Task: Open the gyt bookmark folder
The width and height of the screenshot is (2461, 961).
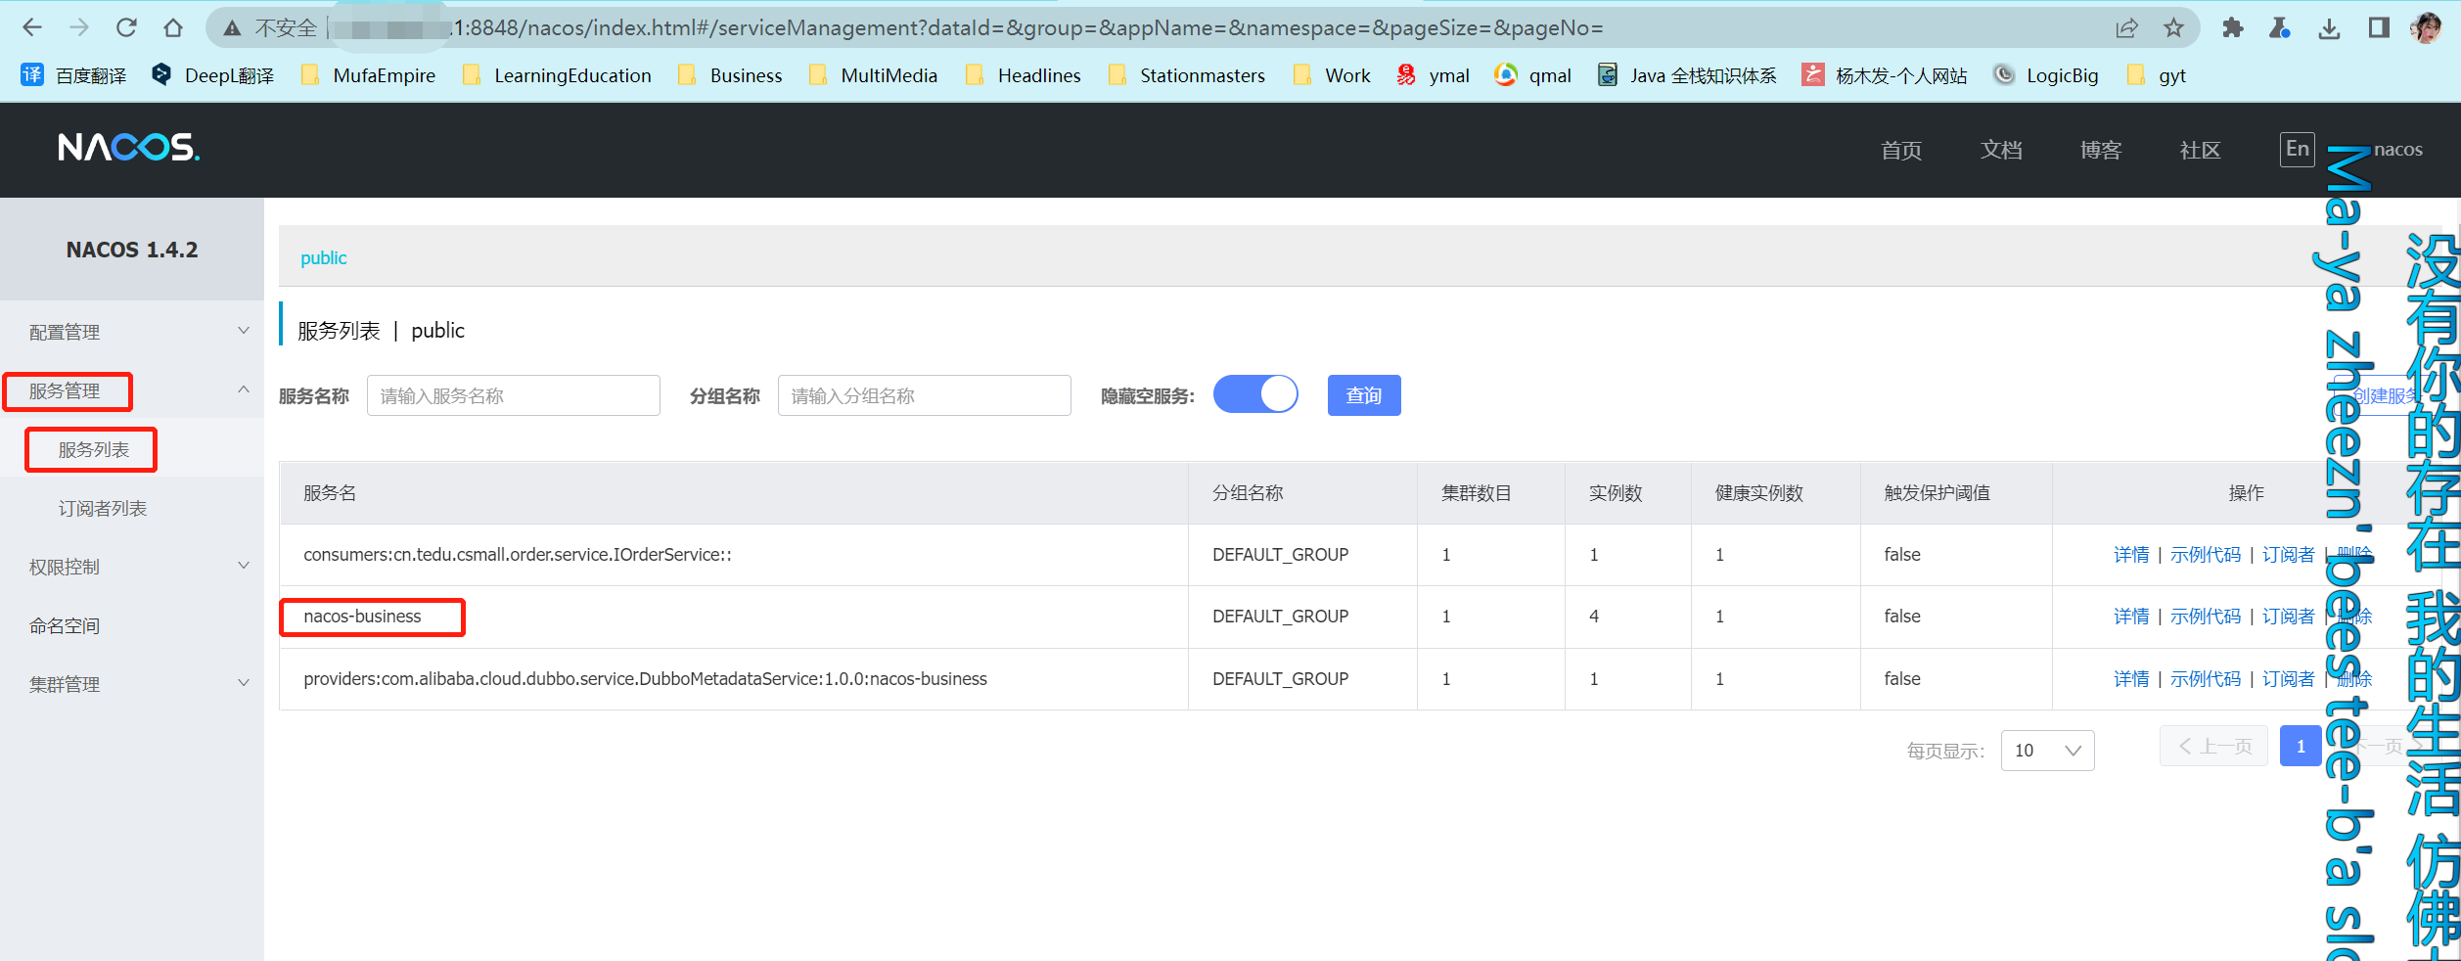Action: point(2158,75)
